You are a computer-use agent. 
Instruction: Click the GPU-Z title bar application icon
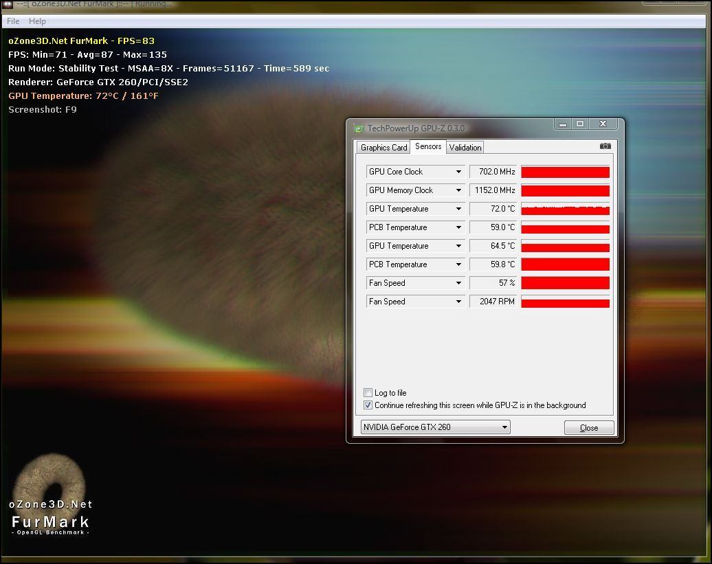359,128
